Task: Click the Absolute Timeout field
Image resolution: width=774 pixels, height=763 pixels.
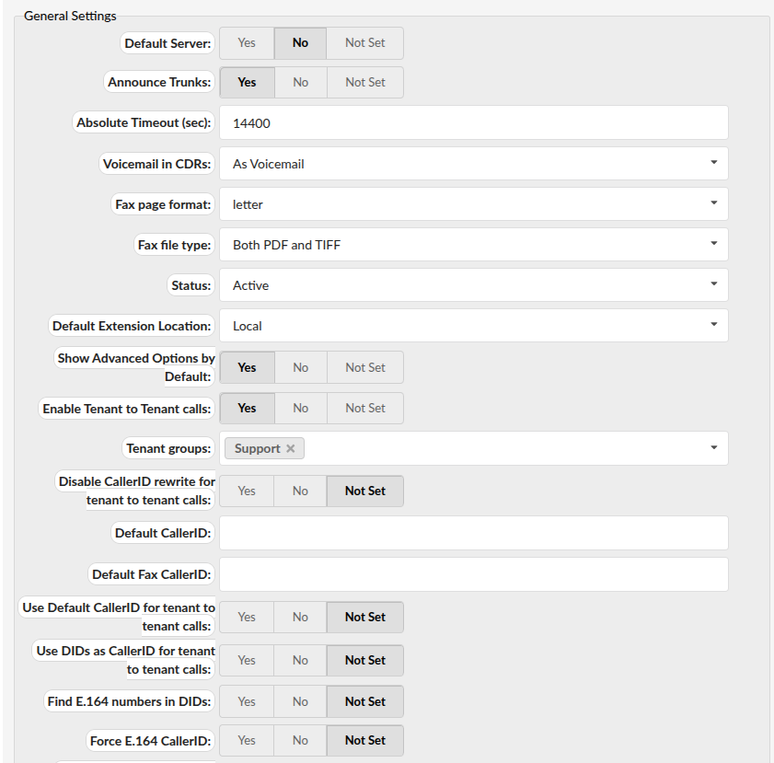Action: click(x=473, y=123)
